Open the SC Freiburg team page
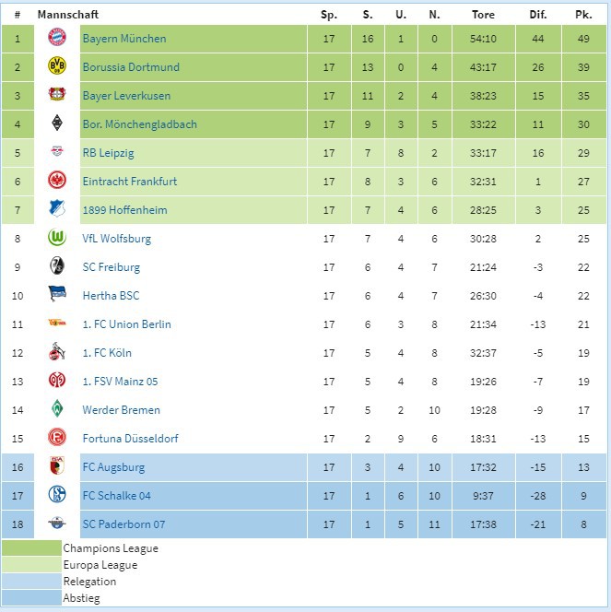This screenshot has height=612, width=611. 111,267
